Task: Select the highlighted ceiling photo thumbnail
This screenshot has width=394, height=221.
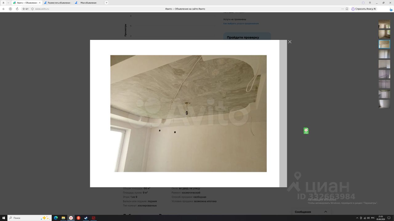Action: coord(384,44)
